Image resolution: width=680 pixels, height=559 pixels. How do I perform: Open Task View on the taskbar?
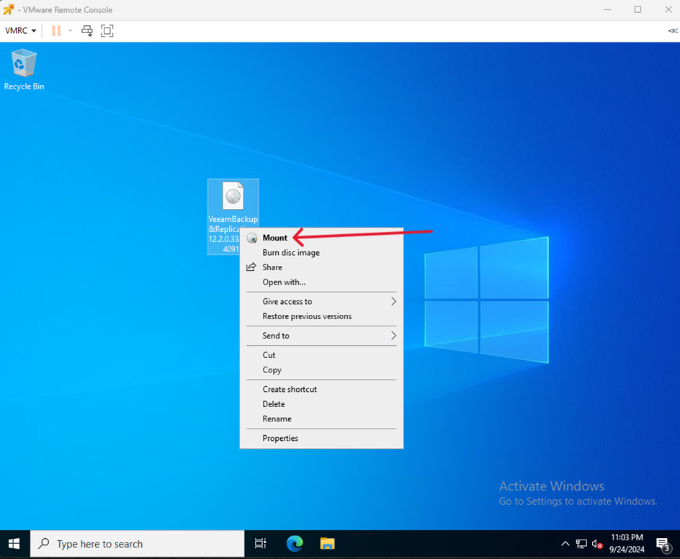tap(261, 544)
